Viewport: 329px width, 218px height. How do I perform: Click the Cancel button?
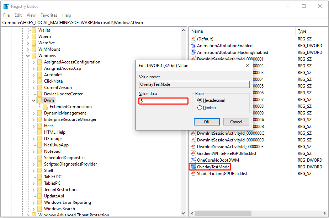(236, 122)
